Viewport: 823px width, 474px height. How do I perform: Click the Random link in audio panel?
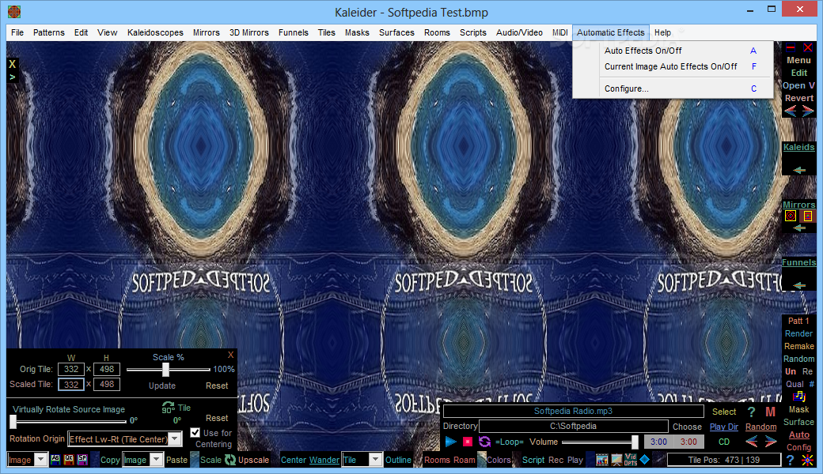[x=760, y=427]
